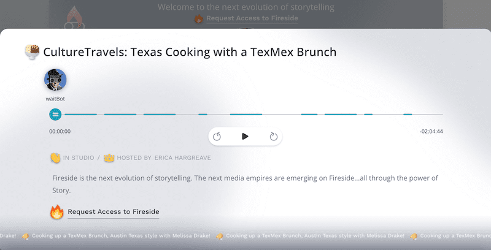The image size is (491, 250).
Task: Jump to the last teal timeline segment
Action: (x=408, y=115)
